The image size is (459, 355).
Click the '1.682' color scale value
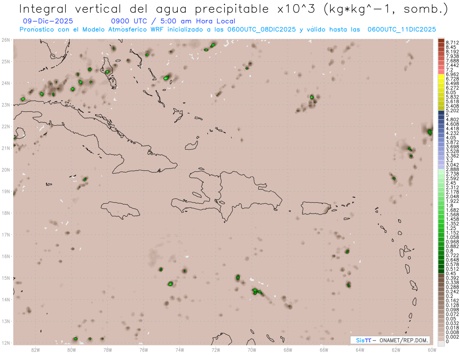(452, 210)
